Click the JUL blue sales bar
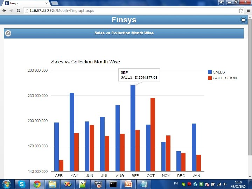 [x=102, y=144]
